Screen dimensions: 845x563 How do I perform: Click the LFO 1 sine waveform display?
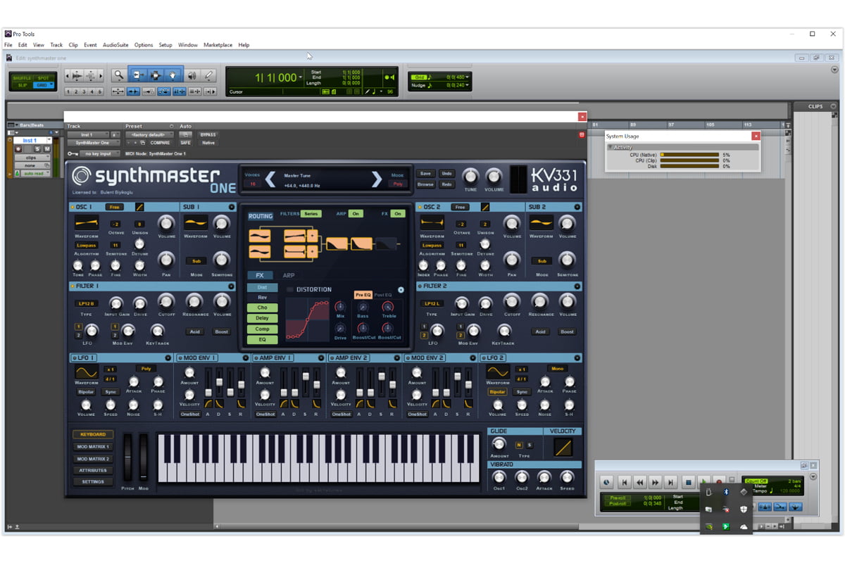87,372
